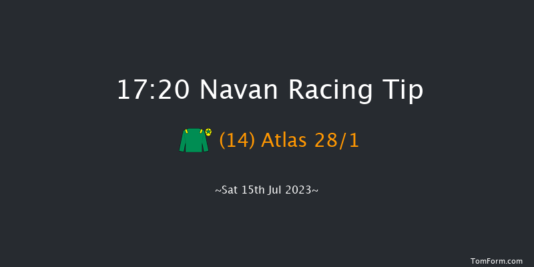Click the tilde after 2023
This screenshot has height=267, width=534.
[x=315, y=190]
